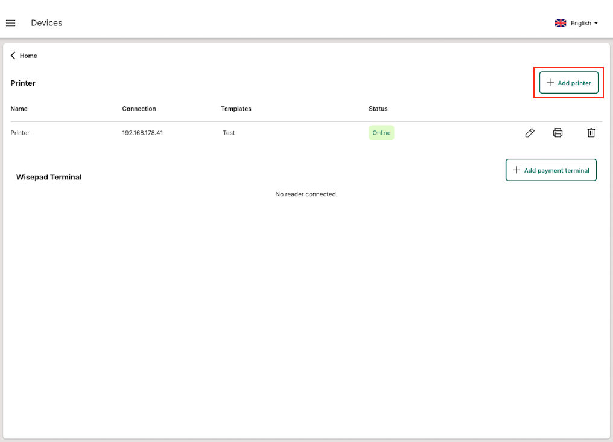The image size is (613, 442).
Task: Click the Devices page title
Action: click(46, 23)
